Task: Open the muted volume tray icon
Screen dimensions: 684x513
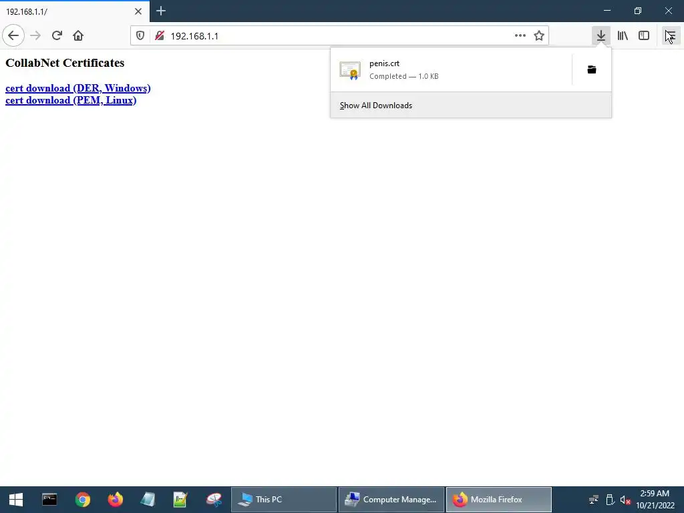Action: [x=625, y=500]
